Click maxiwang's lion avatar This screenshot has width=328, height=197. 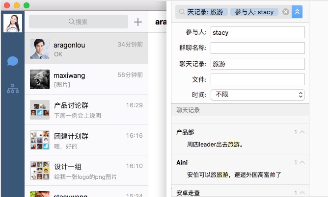(x=40, y=79)
